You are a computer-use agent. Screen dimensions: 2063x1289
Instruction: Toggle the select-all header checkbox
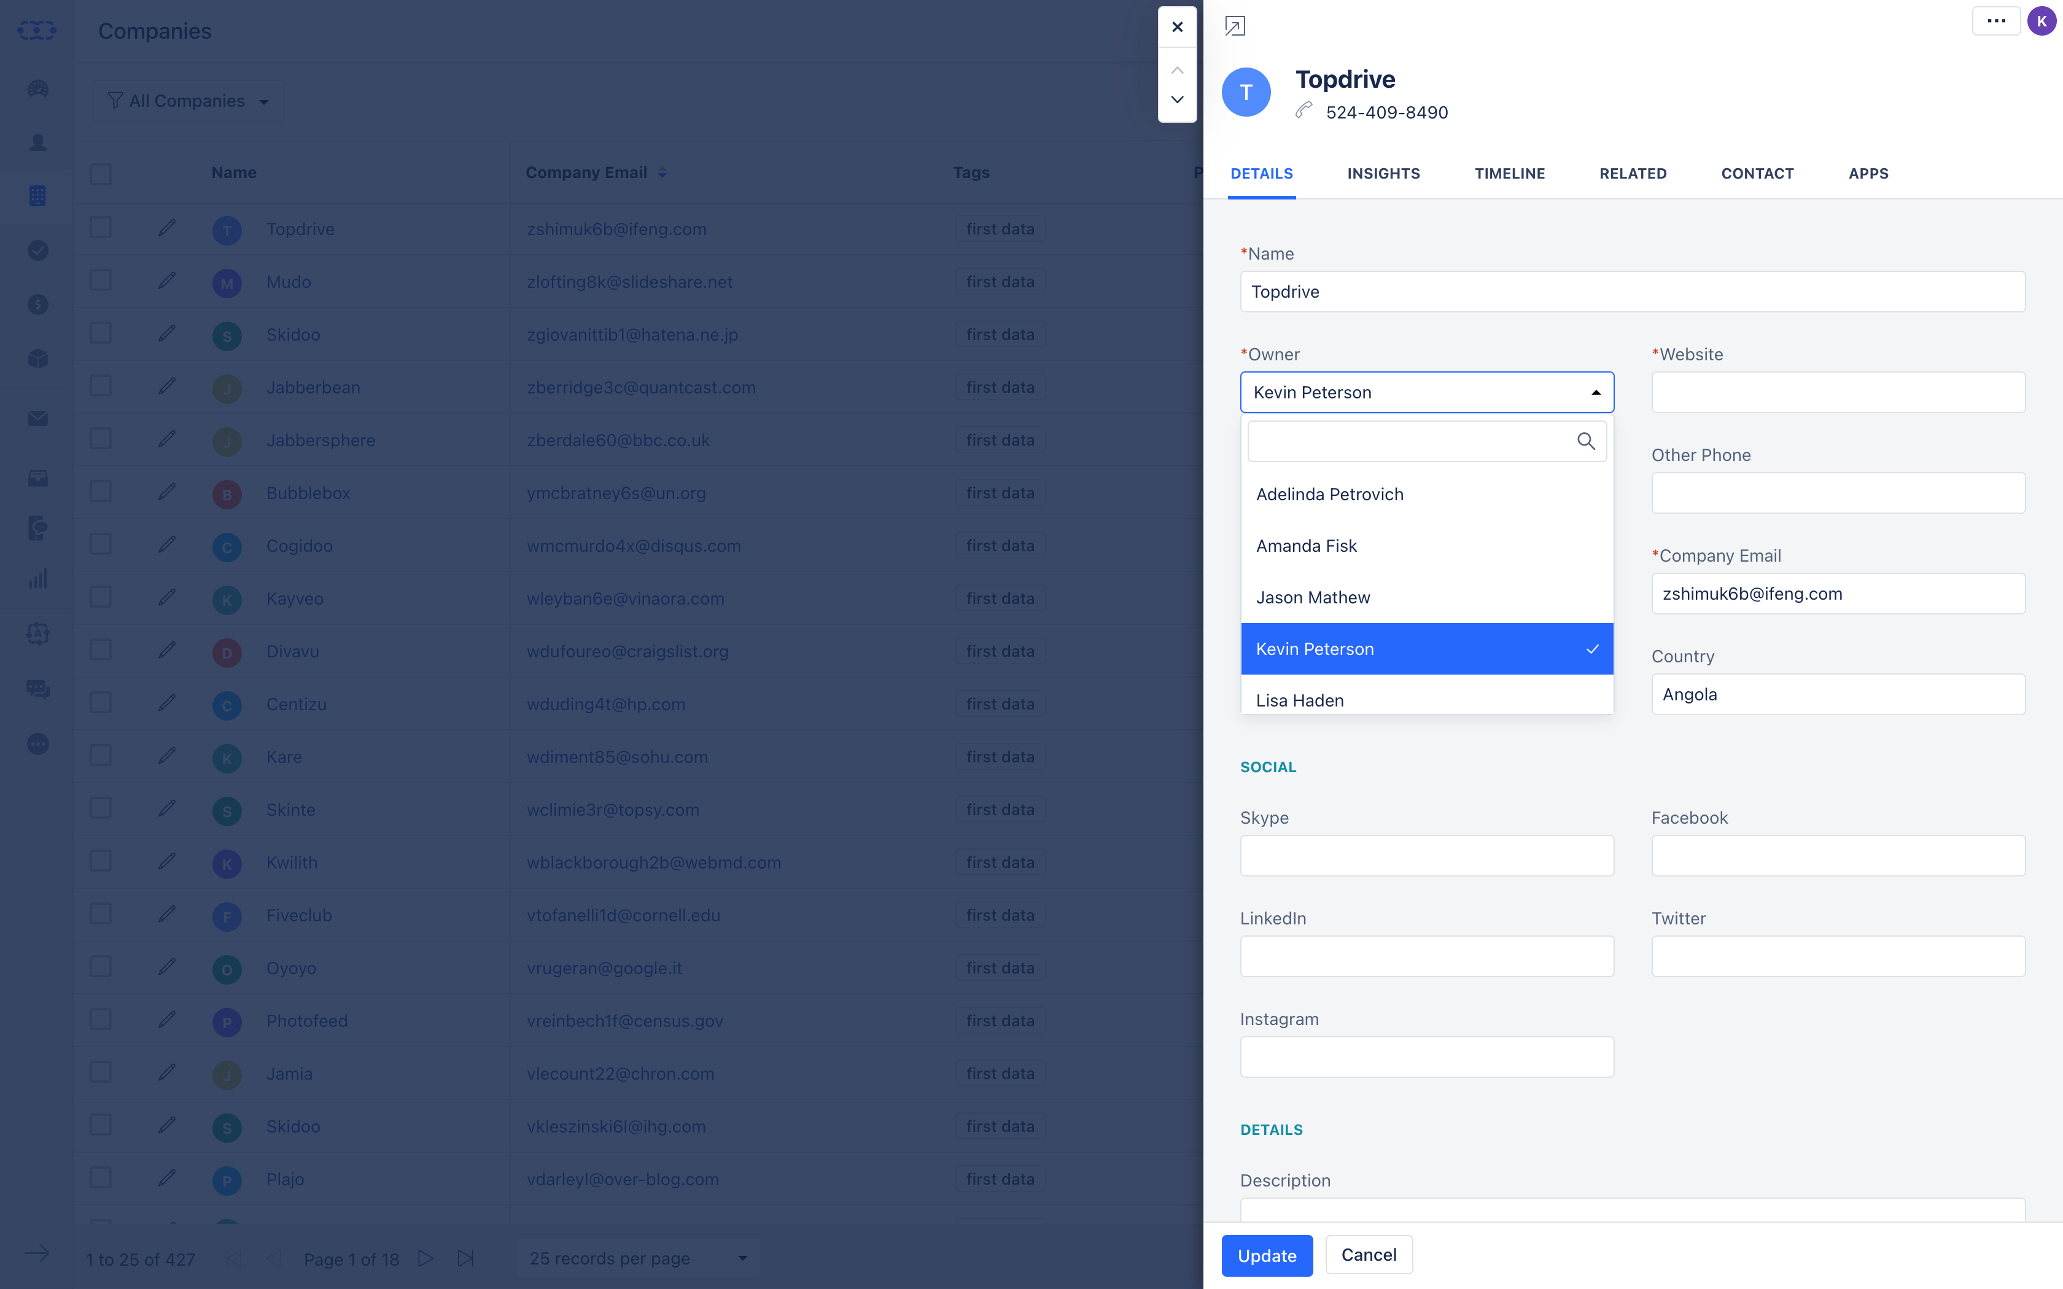tap(101, 174)
